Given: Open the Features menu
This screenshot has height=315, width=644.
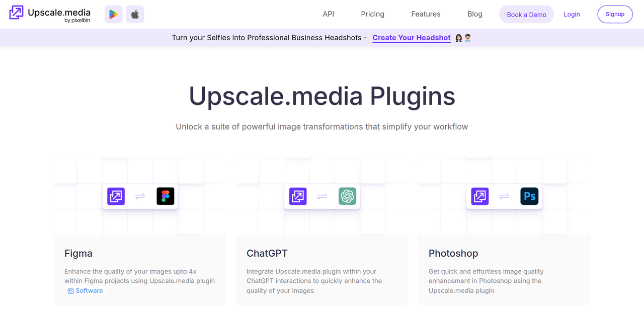Looking at the screenshot, I should 426,14.
